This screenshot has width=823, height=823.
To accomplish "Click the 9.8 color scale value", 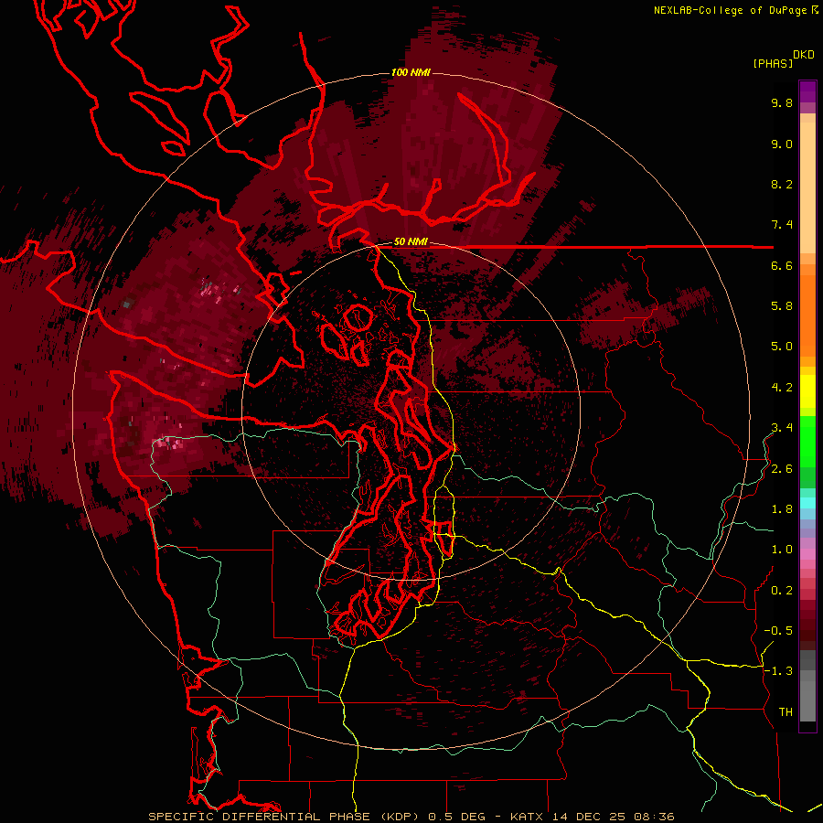I will tap(782, 103).
